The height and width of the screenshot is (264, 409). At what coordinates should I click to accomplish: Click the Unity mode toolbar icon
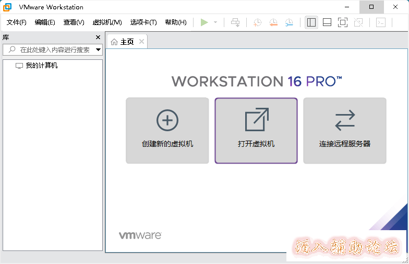click(x=358, y=22)
